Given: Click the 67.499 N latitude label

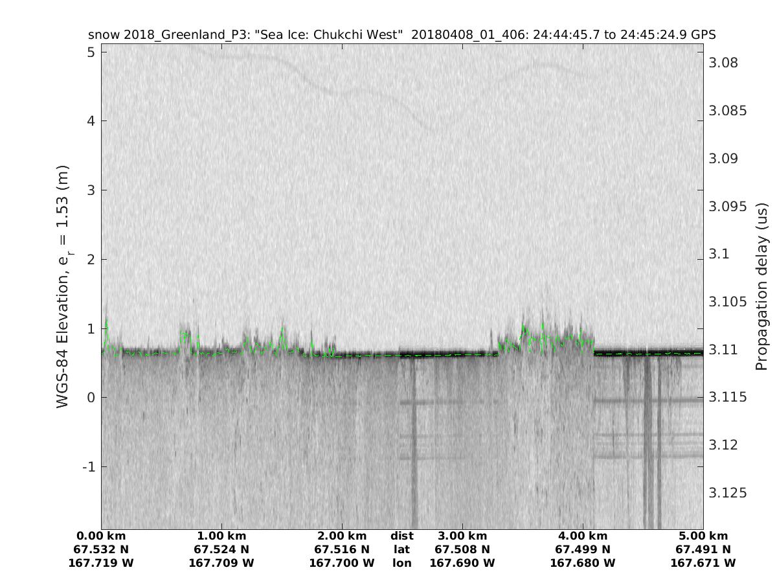Looking at the screenshot, I should (583, 550).
